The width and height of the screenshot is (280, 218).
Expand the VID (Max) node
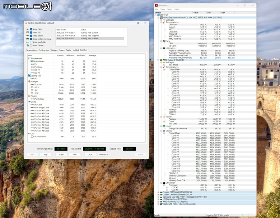point(164,65)
